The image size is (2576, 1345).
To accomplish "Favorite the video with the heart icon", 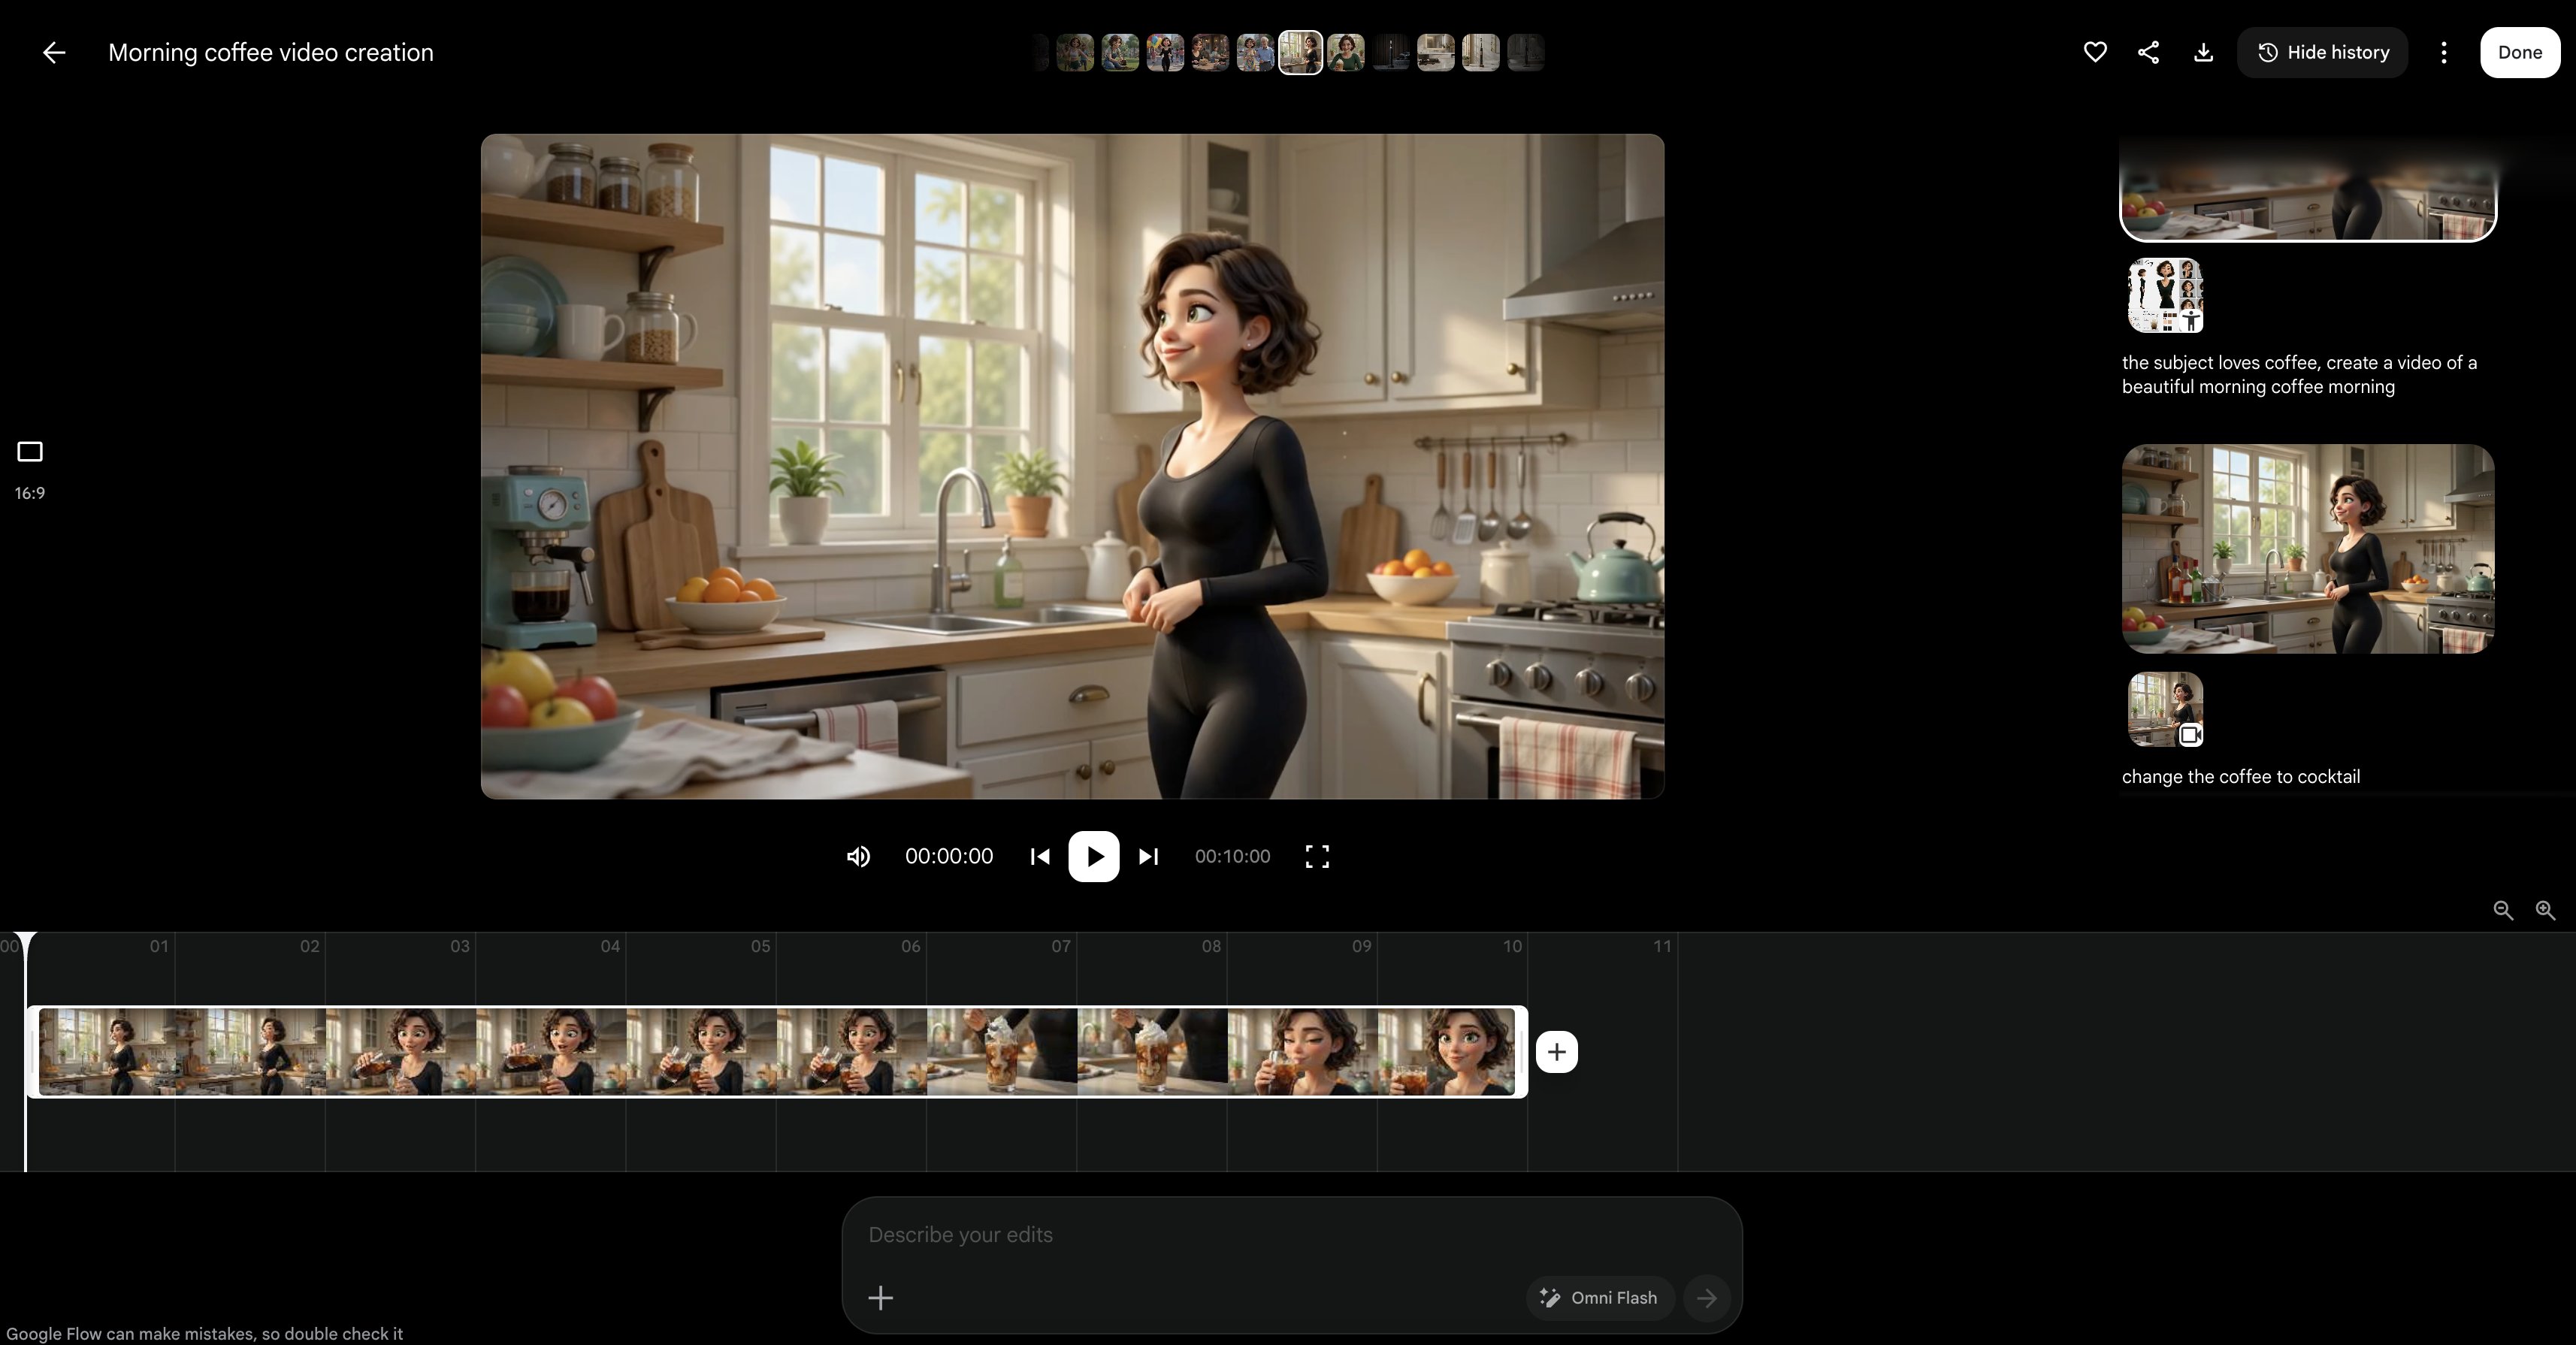I will (x=2095, y=52).
